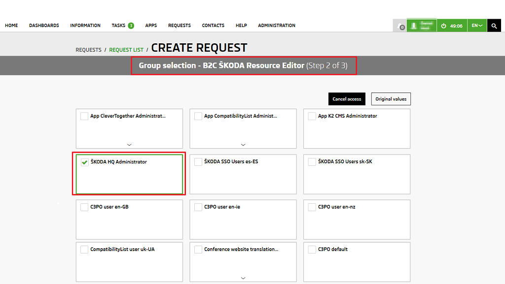Open the blurred user profile menu

click(x=422, y=26)
